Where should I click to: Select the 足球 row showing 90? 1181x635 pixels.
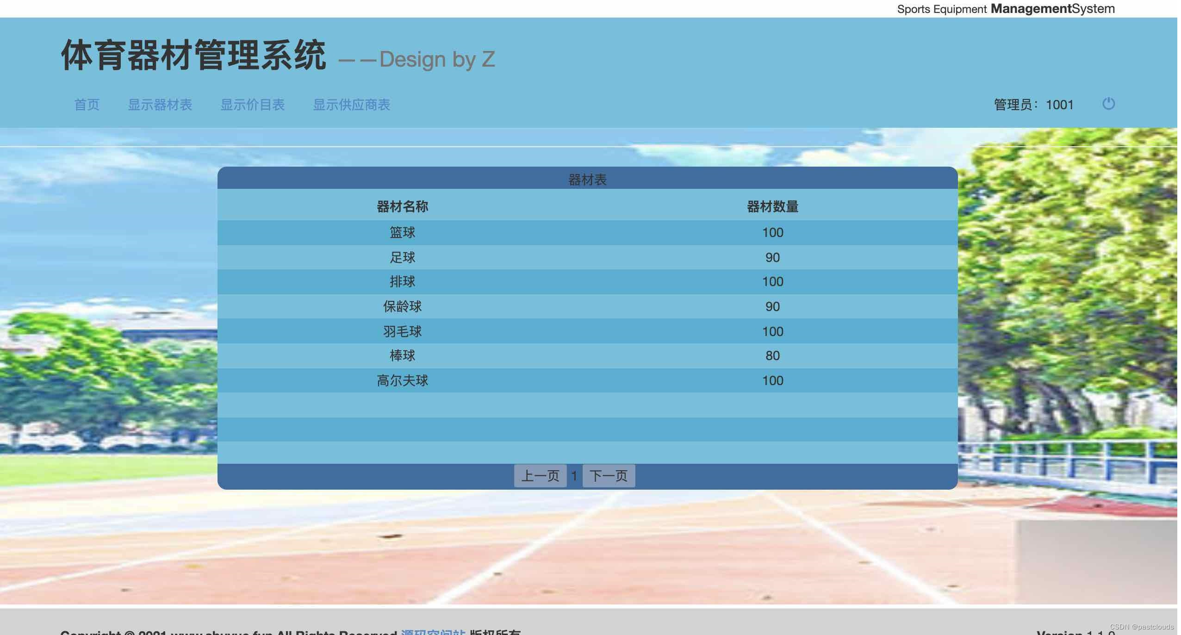pyautogui.click(x=402, y=257)
